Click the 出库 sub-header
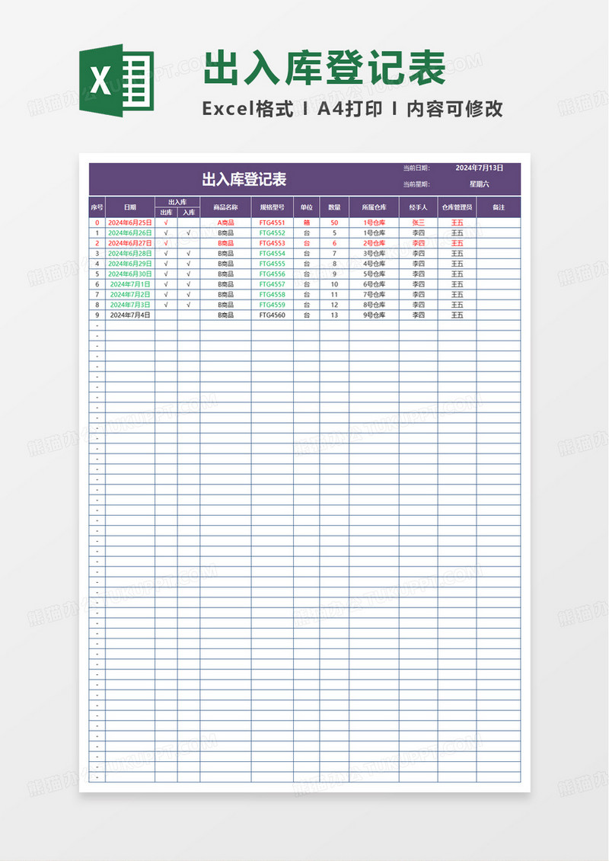 click(x=166, y=213)
